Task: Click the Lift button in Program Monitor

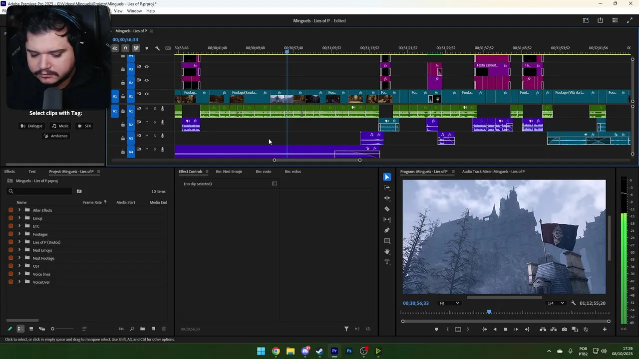Action: click(x=543, y=329)
